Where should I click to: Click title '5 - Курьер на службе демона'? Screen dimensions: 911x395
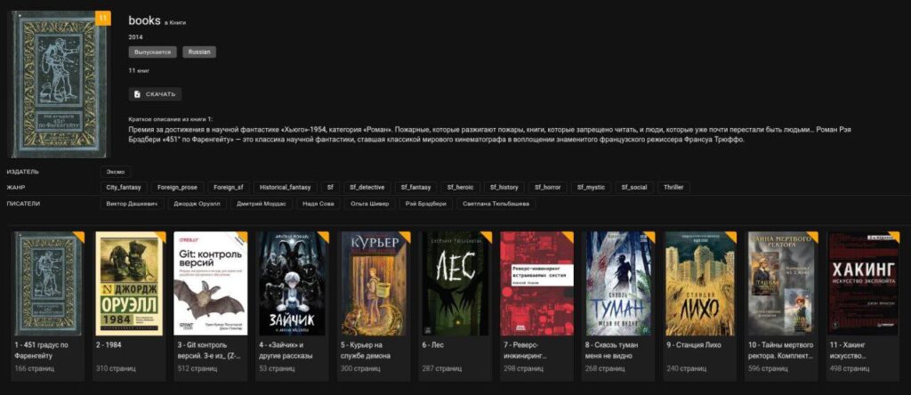(x=366, y=351)
